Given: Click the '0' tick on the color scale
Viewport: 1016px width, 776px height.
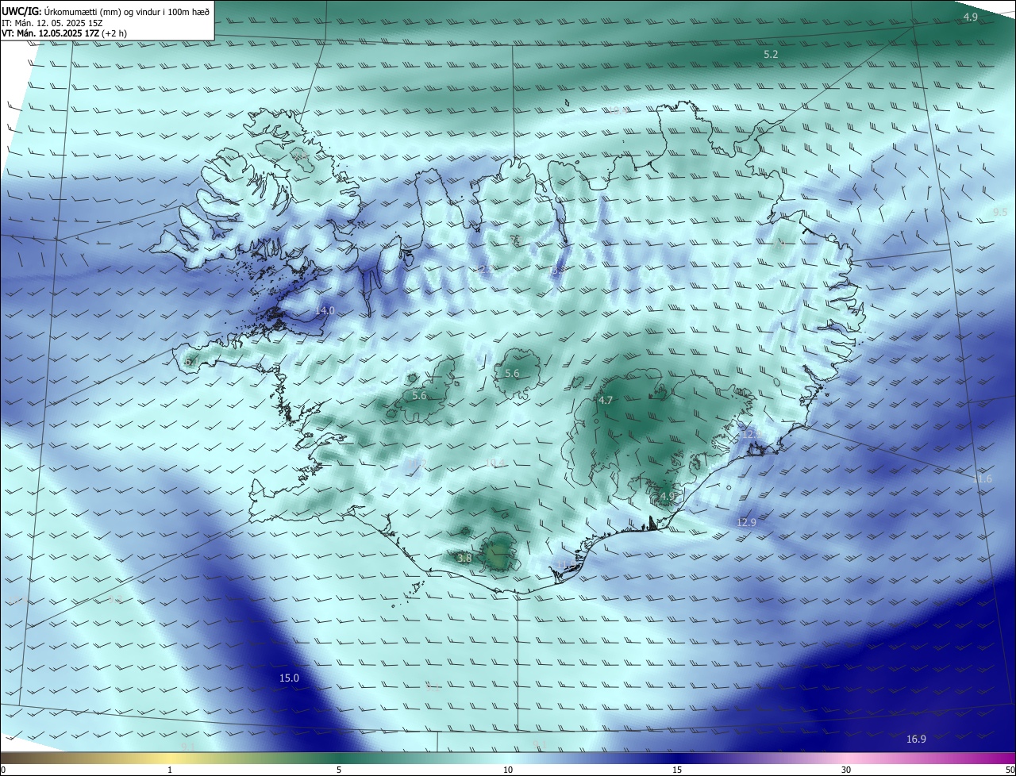Looking at the screenshot, I should click(x=3, y=770).
